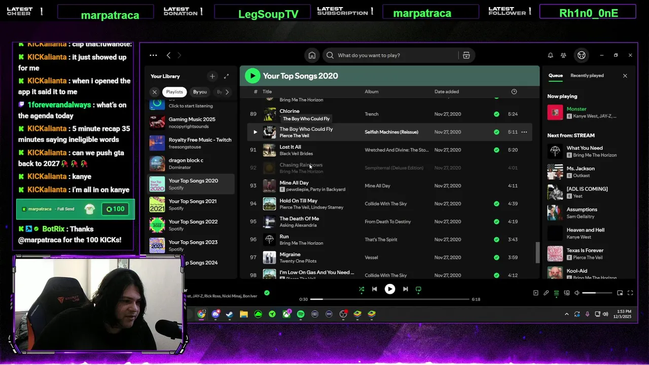Toggle liked checkmark for Lost It All

(496, 150)
